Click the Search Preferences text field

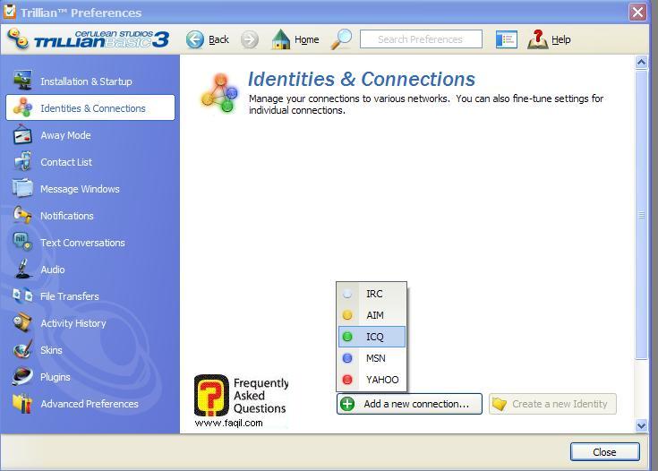tap(420, 39)
